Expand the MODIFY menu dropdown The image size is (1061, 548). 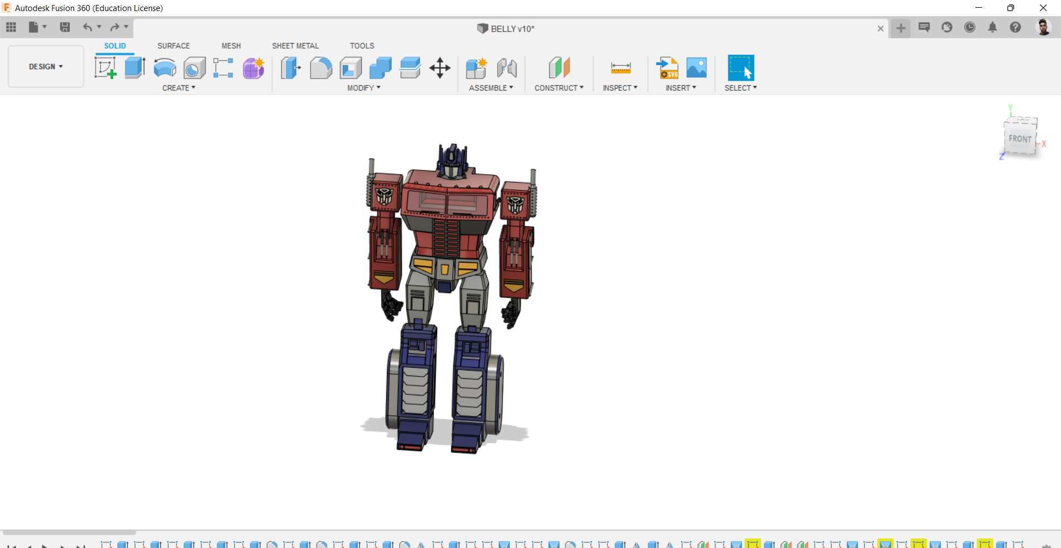364,88
